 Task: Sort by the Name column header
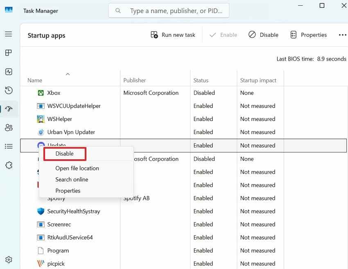[x=35, y=80]
